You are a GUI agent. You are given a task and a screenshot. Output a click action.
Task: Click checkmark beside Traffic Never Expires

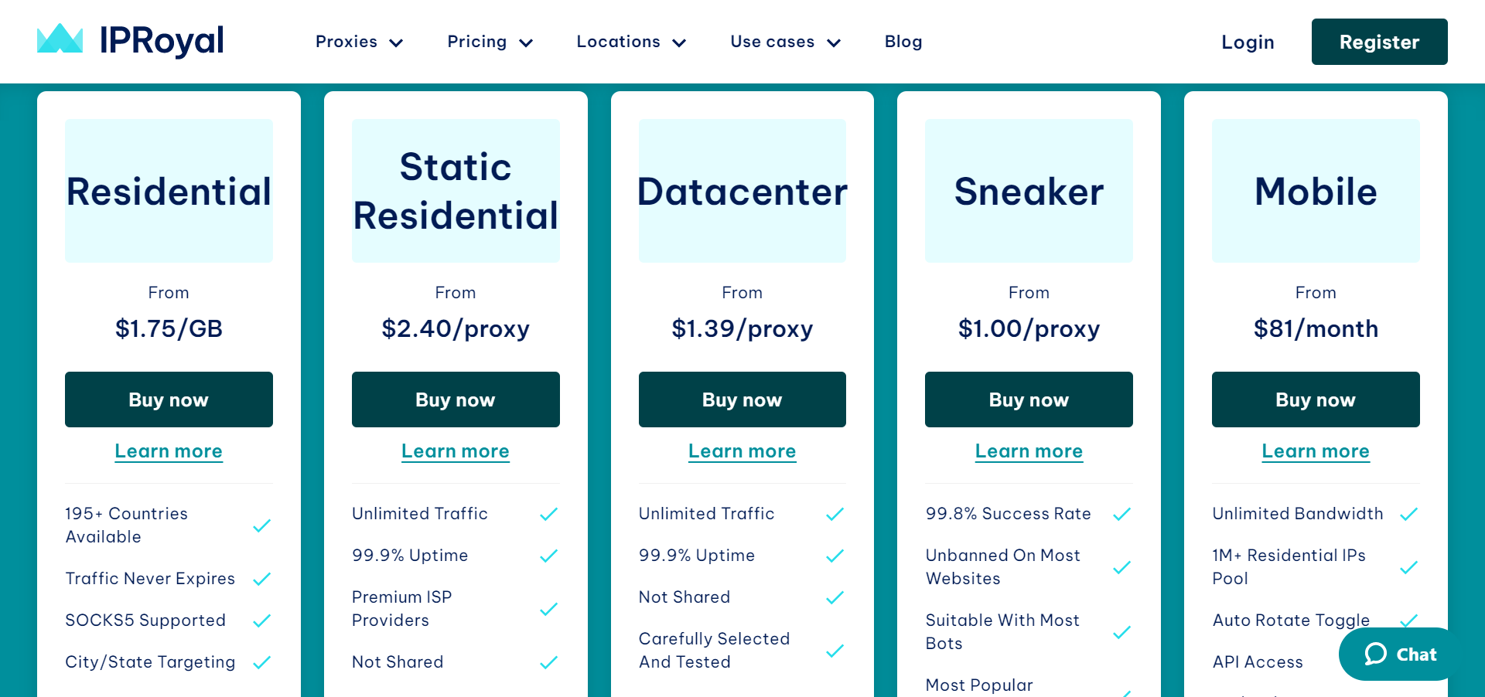coord(262,579)
